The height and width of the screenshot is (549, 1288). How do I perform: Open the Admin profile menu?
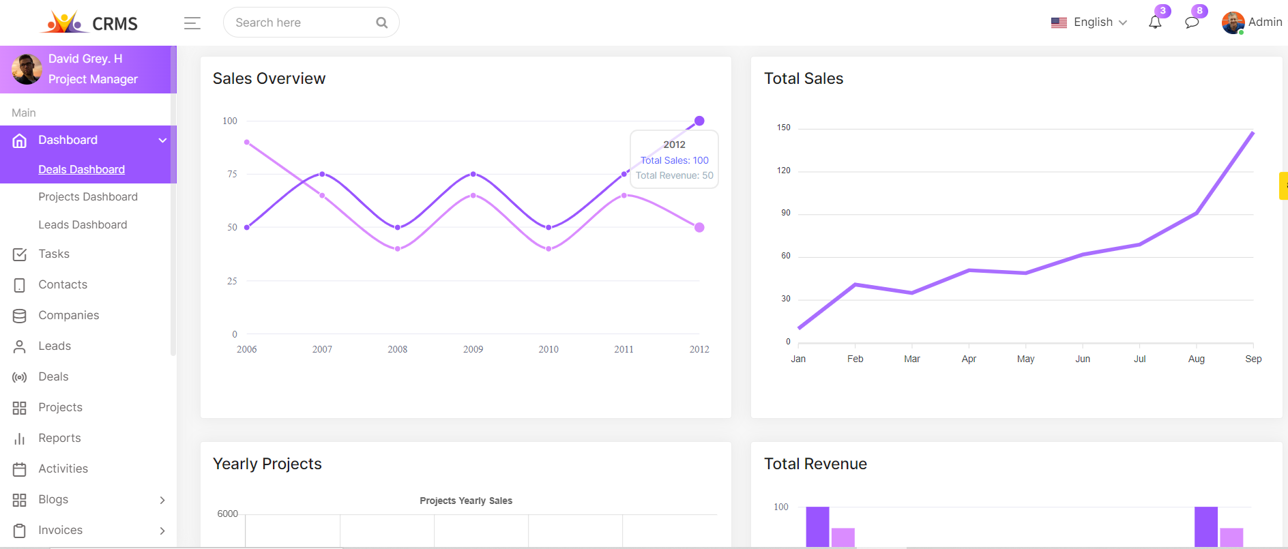pyautogui.click(x=1251, y=23)
